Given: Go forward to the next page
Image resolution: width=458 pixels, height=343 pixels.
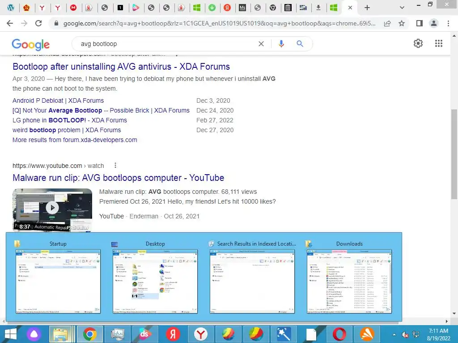Looking at the screenshot, I should coord(24,23).
